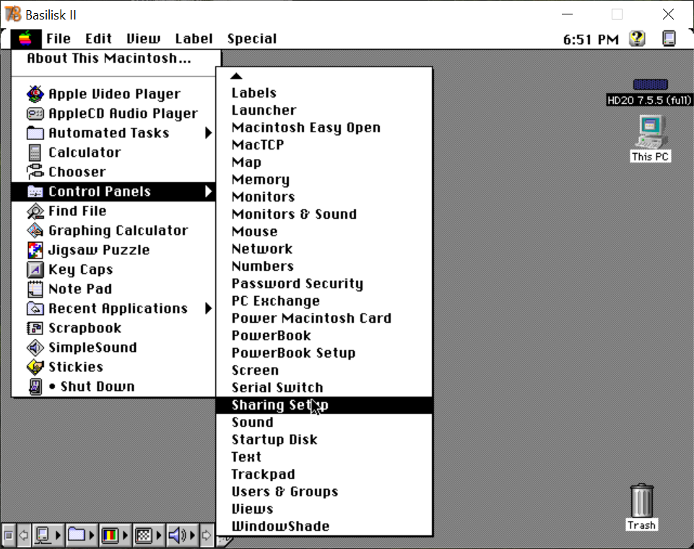Choose Launcher control panel
694x549 pixels.
point(324,111)
